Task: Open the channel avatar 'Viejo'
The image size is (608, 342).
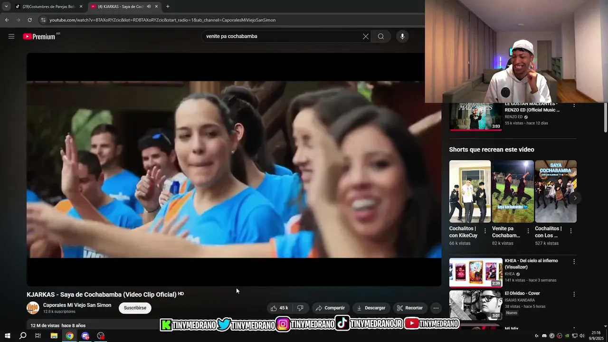Action: click(33, 308)
